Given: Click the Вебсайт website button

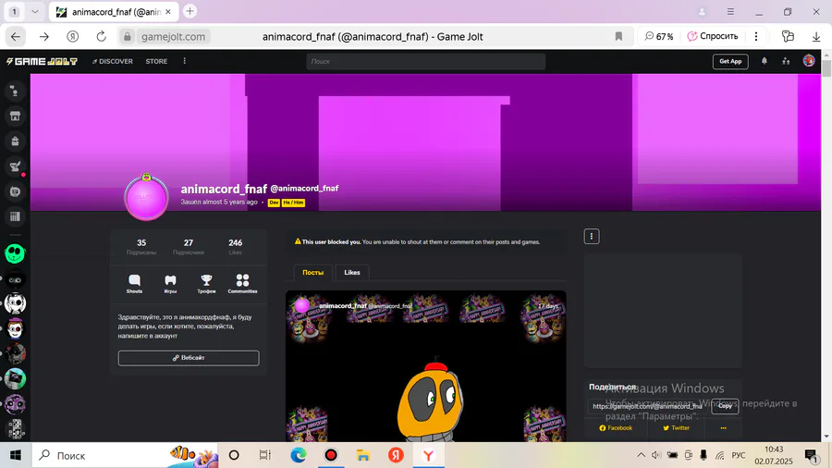Looking at the screenshot, I should coord(189,358).
